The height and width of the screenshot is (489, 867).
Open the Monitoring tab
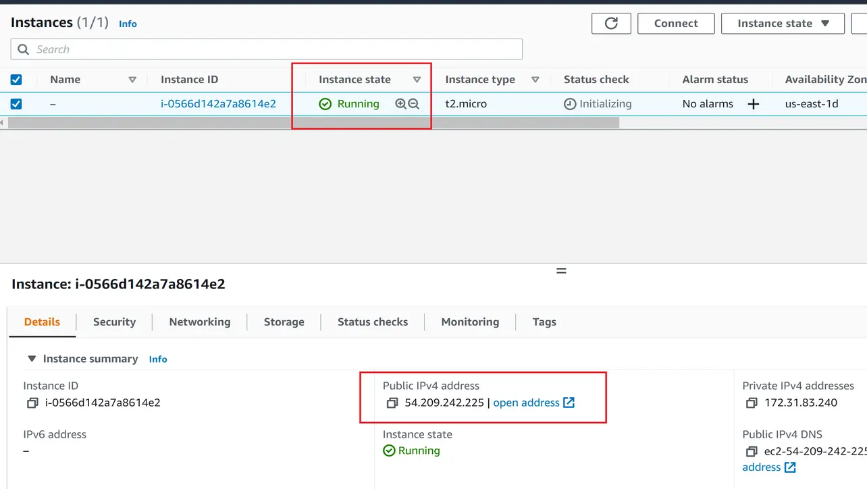(470, 322)
